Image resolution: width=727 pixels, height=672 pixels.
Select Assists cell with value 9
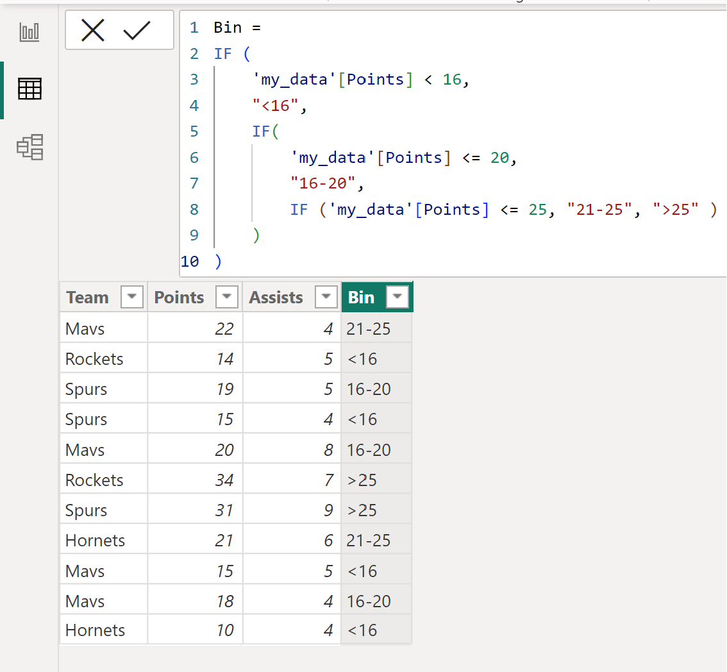click(x=292, y=510)
